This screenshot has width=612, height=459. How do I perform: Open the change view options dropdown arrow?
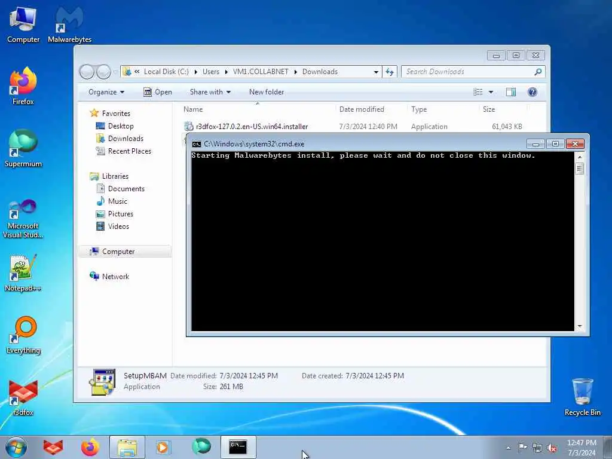[491, 92]
